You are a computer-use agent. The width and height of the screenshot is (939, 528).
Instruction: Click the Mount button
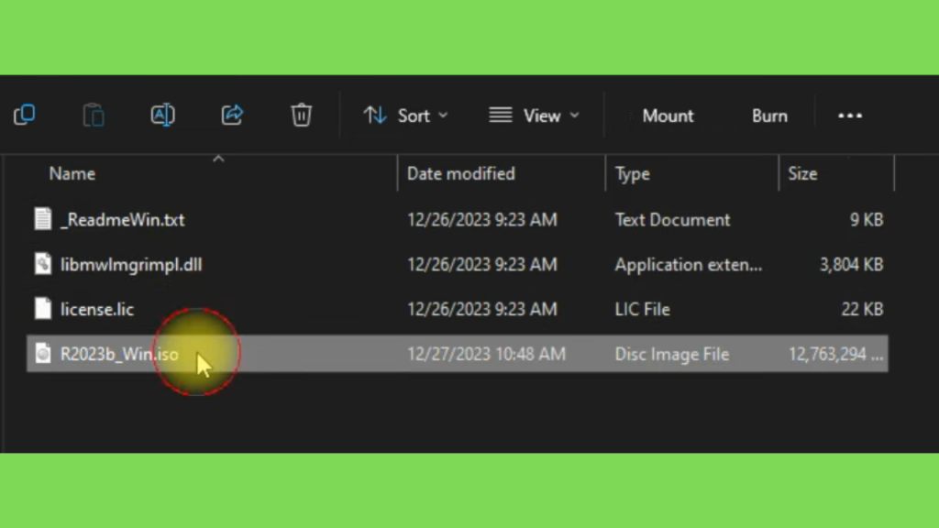(x=668, y=115)
